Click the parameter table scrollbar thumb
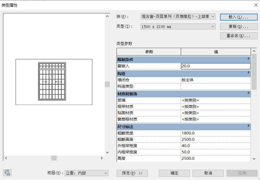 (x=254, y=72)
